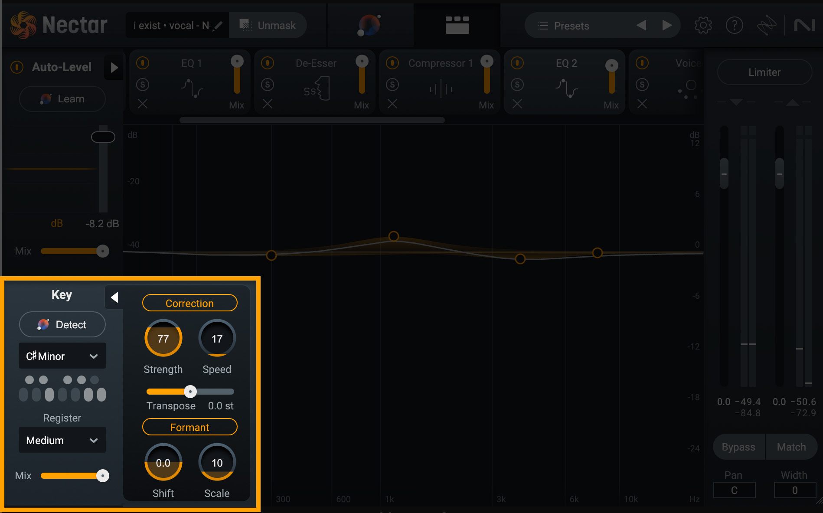Toggle Compressor 1 power button
This screenshot has height=513, width=823.
[x=392, y=63]
